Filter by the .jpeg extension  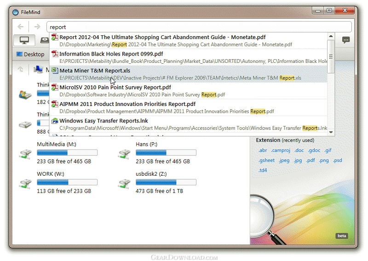click(x=284, y=161)
